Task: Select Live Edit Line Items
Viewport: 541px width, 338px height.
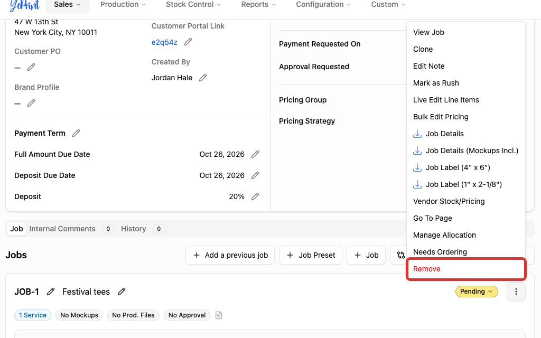Action: (466, 100)
